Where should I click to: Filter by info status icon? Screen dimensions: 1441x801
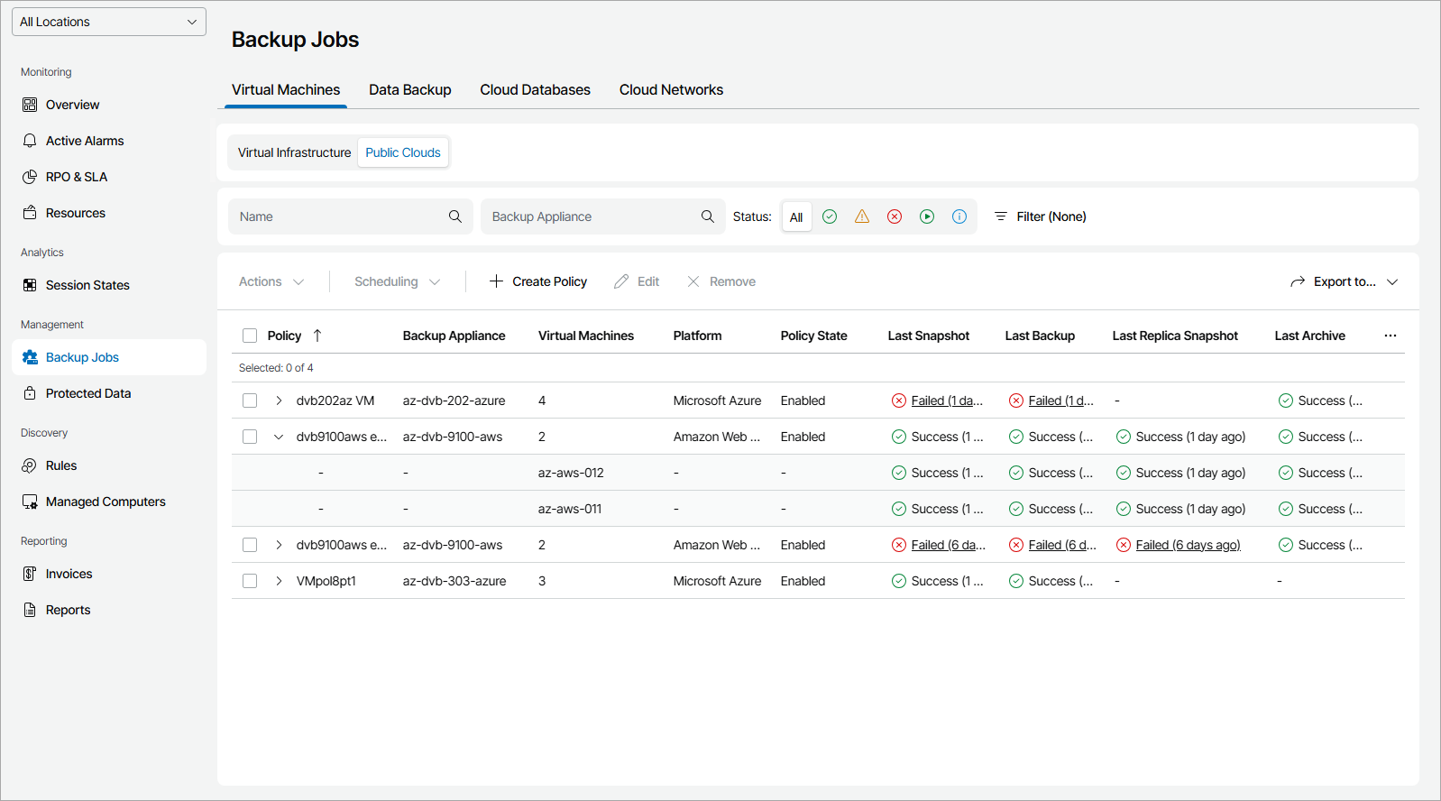(x=959, y=216)
